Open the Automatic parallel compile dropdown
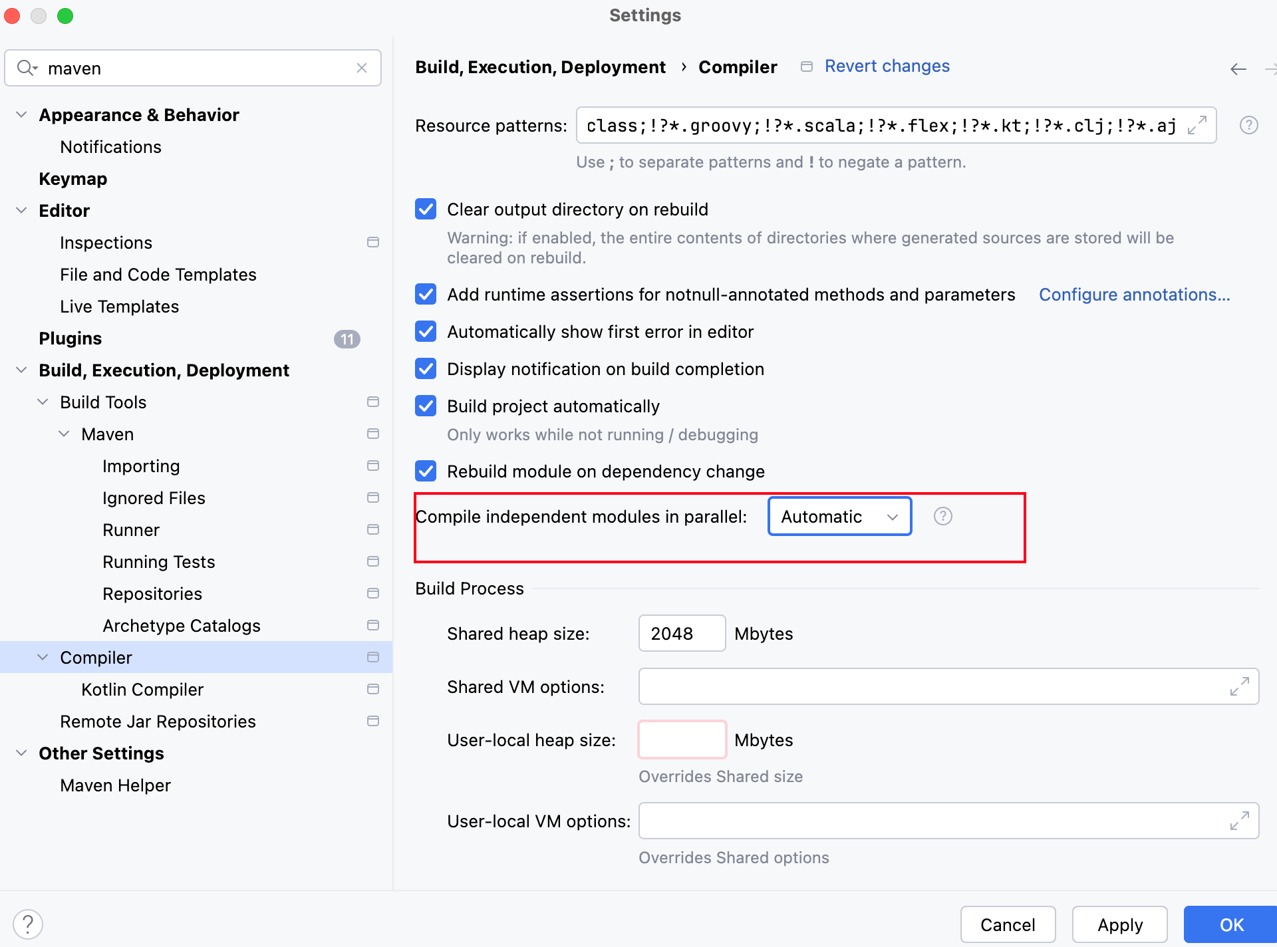The height and width of the screenshot is (947, 1277). 839,516
